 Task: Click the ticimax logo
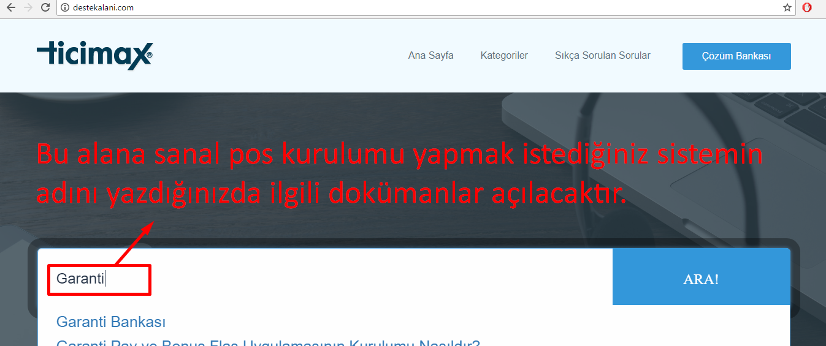94,56
